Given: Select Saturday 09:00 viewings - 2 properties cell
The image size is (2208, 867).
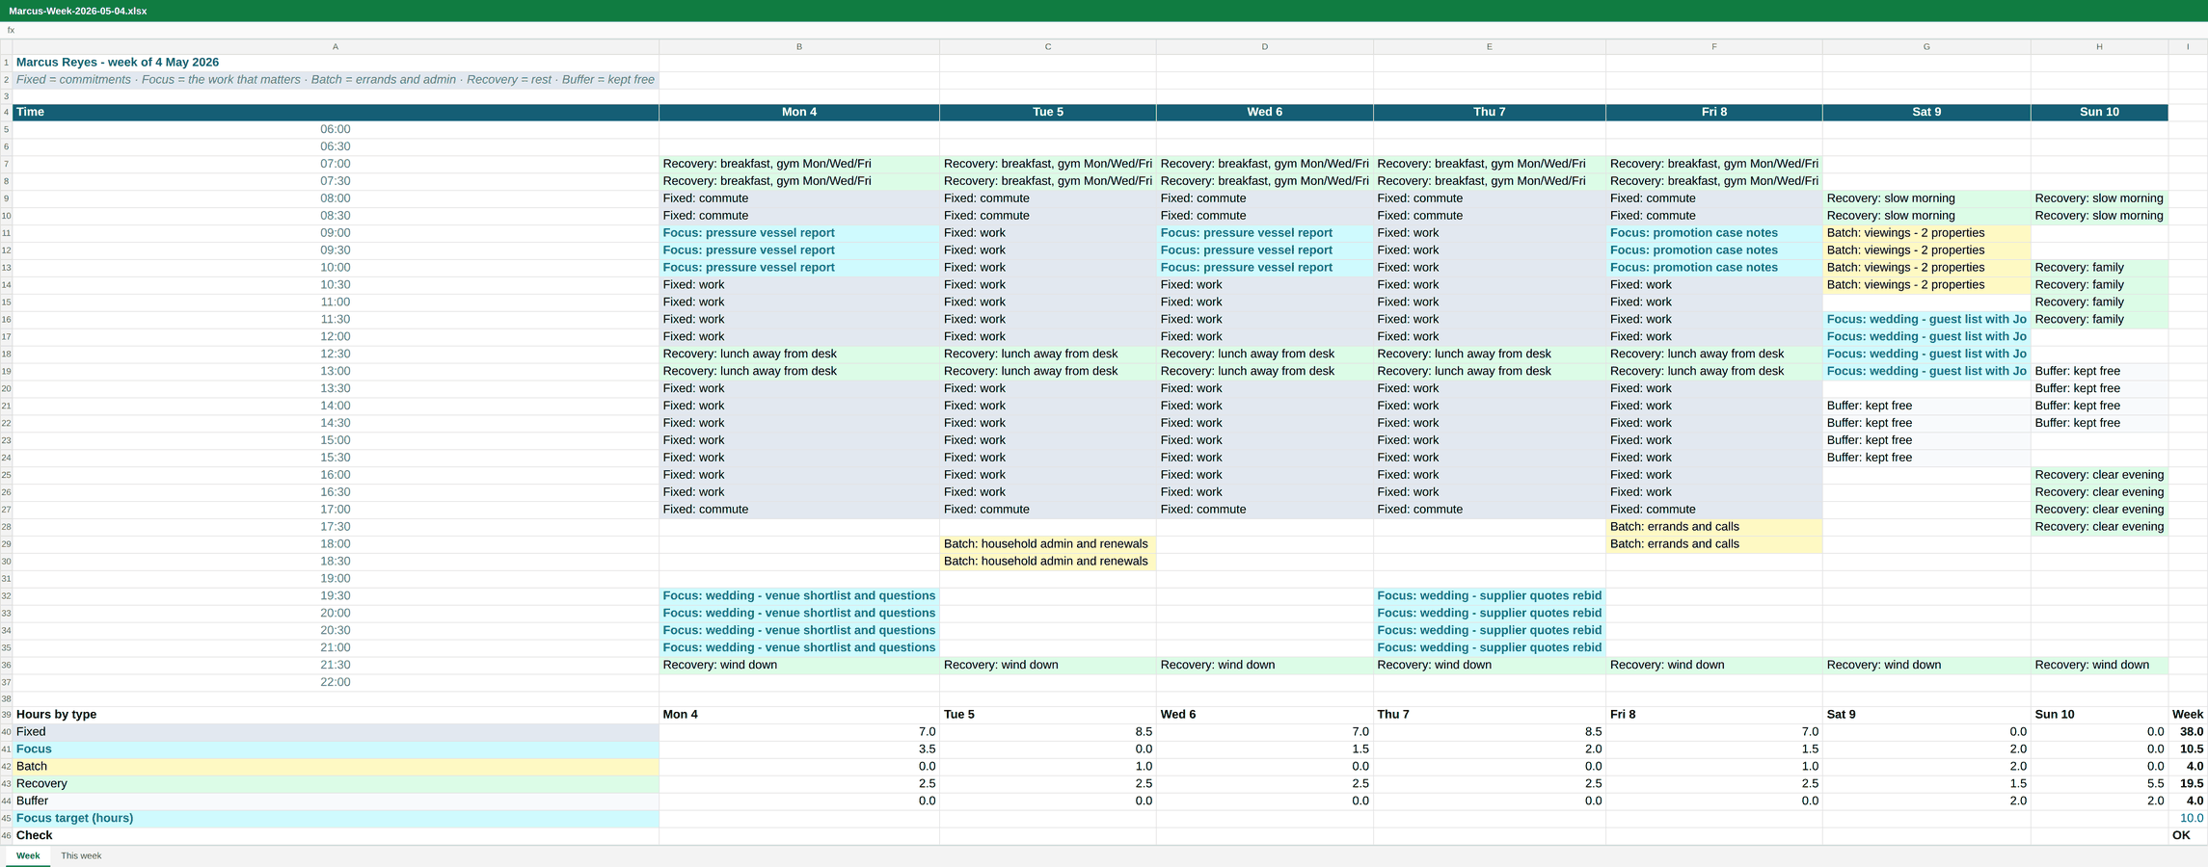Looking at the screenshot, I should coord(1926,233).
